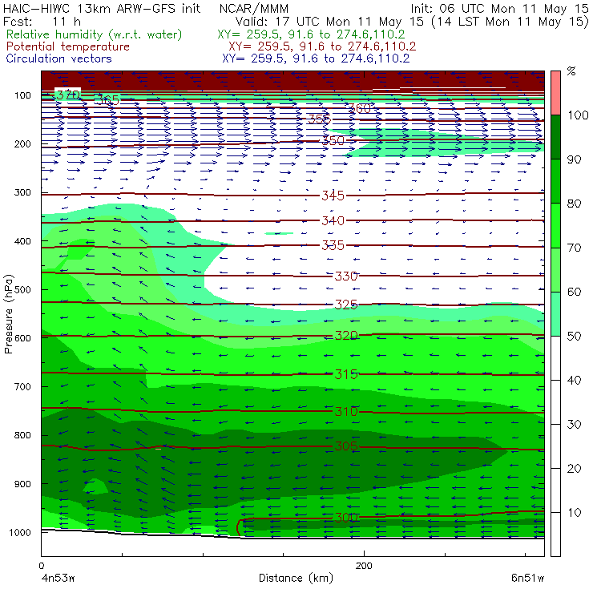Click the 'Pressure (hPa)' axis title

[9, 314]
